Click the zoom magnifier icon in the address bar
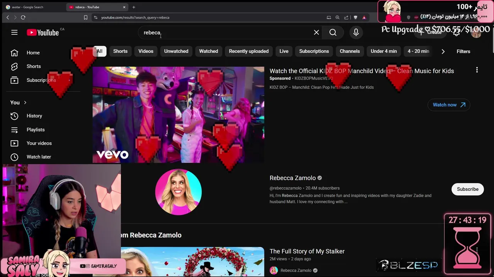 (x=338, y=17)
